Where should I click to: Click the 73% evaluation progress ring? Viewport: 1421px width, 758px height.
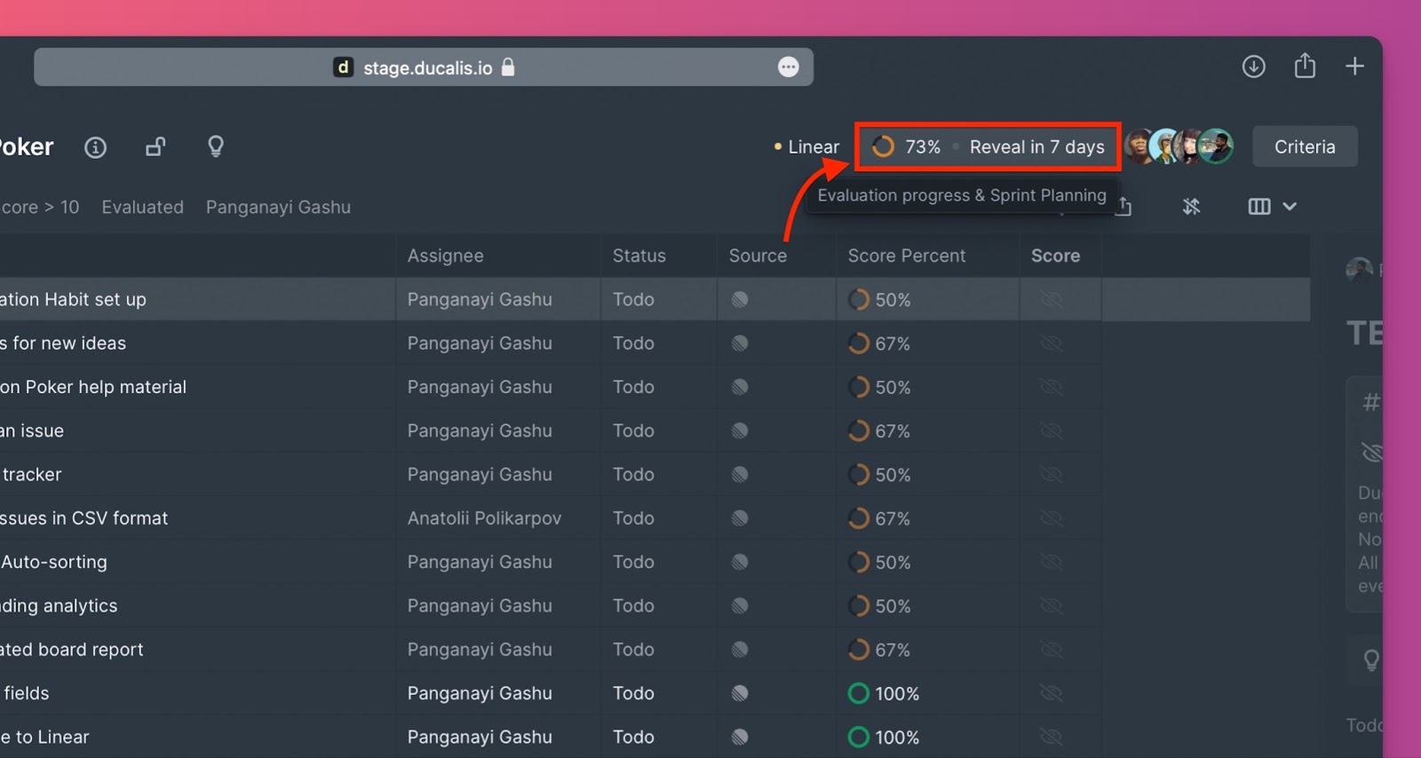883,147
